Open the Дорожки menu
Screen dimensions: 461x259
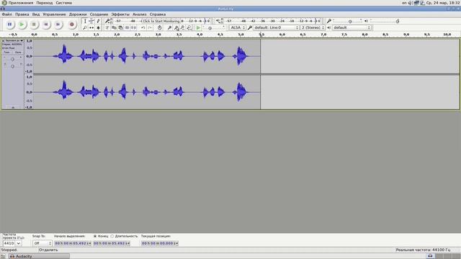pyautogui.click(x=78, y=14)
